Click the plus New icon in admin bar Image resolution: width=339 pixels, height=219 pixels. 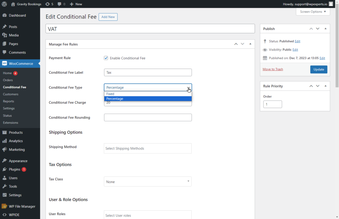pyautogui.click(x=72, y=4)
